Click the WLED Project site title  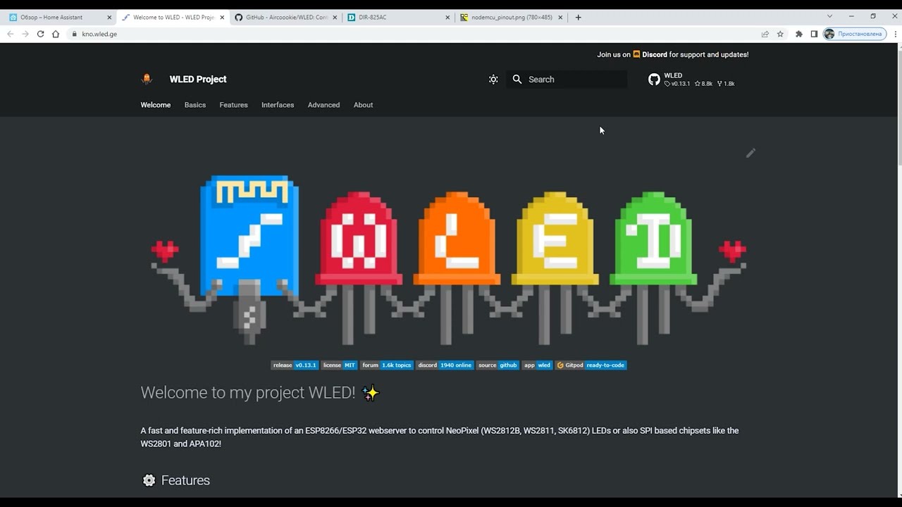[x=198, y=79]
